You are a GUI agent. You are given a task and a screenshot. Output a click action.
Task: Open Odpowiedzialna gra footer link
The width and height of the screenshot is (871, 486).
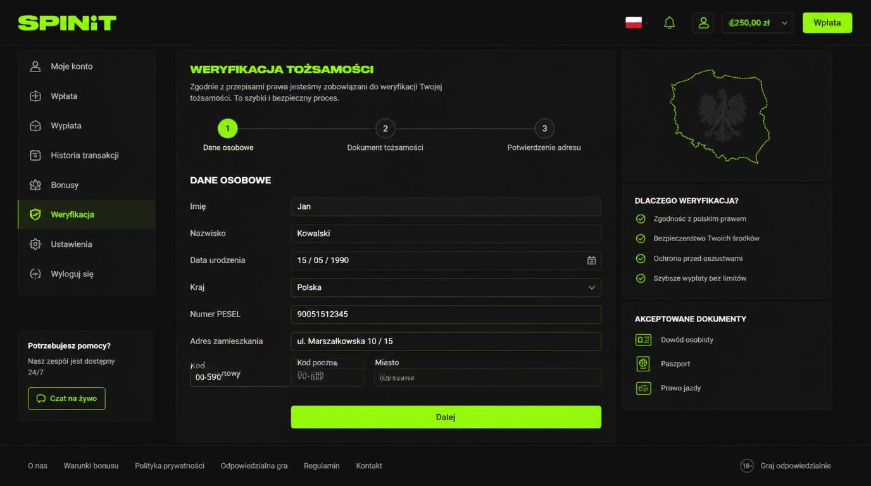tap(254, 466)
